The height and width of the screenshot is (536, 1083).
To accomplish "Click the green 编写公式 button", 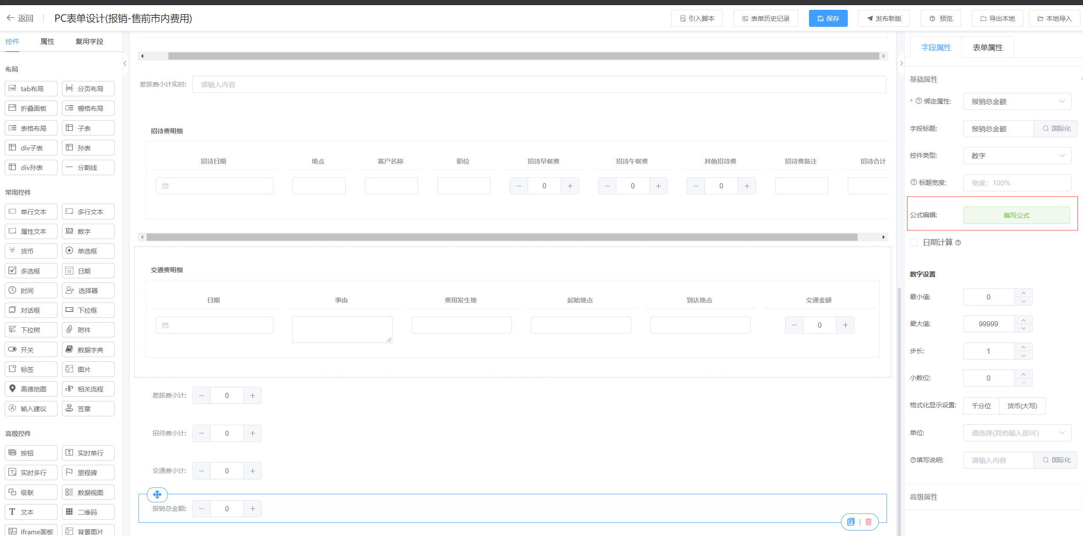I will tap(1016, 215).
